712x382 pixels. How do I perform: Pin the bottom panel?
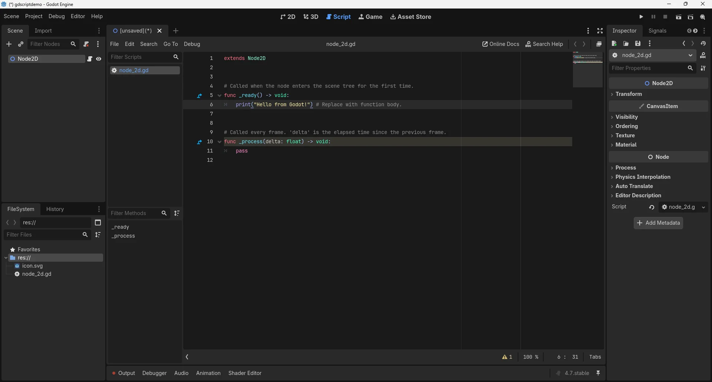(598, 373)
